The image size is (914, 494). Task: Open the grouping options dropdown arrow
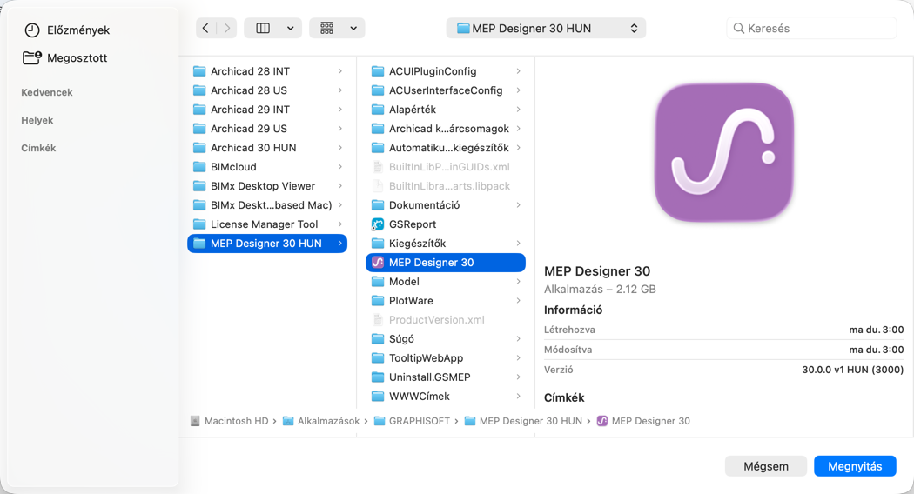[353, 28]
